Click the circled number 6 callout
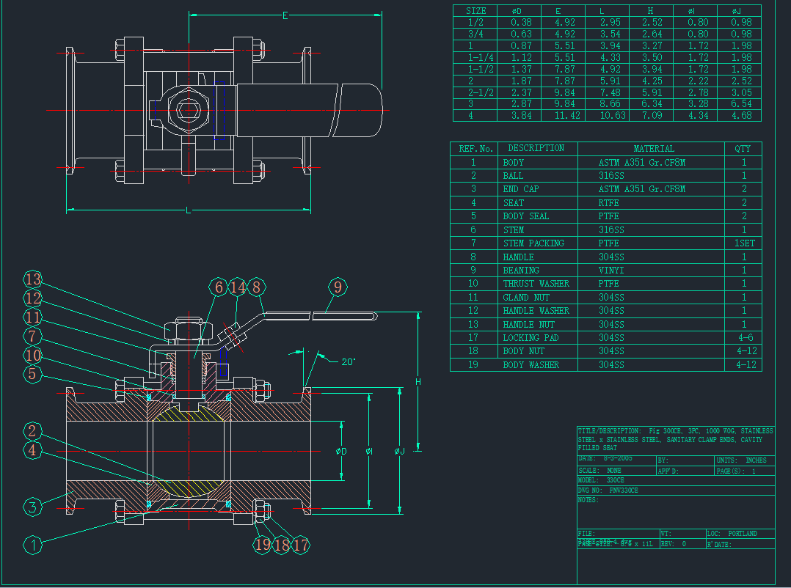Screen dimensions: 791x588 click(x=218, y=287)
